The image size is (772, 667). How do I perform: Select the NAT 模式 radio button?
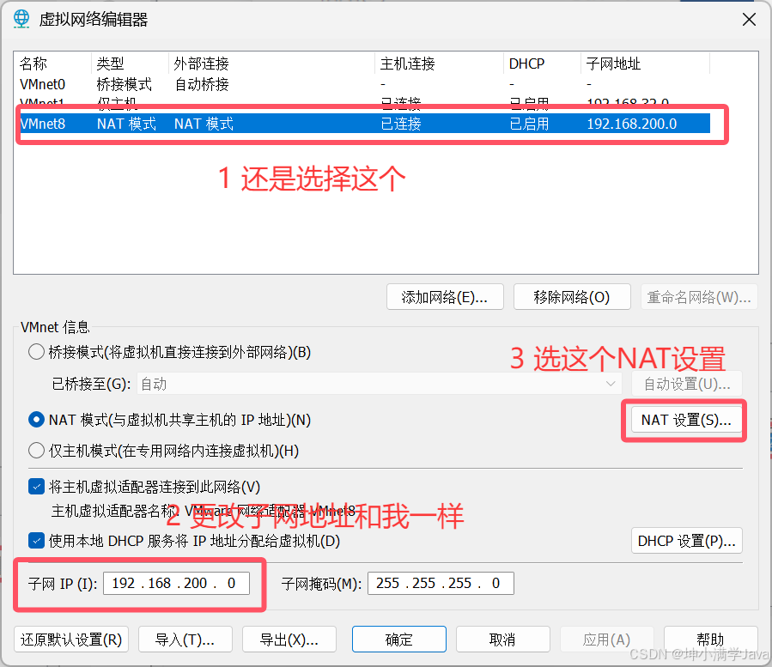pyautogui.click(x=36, y=420)
